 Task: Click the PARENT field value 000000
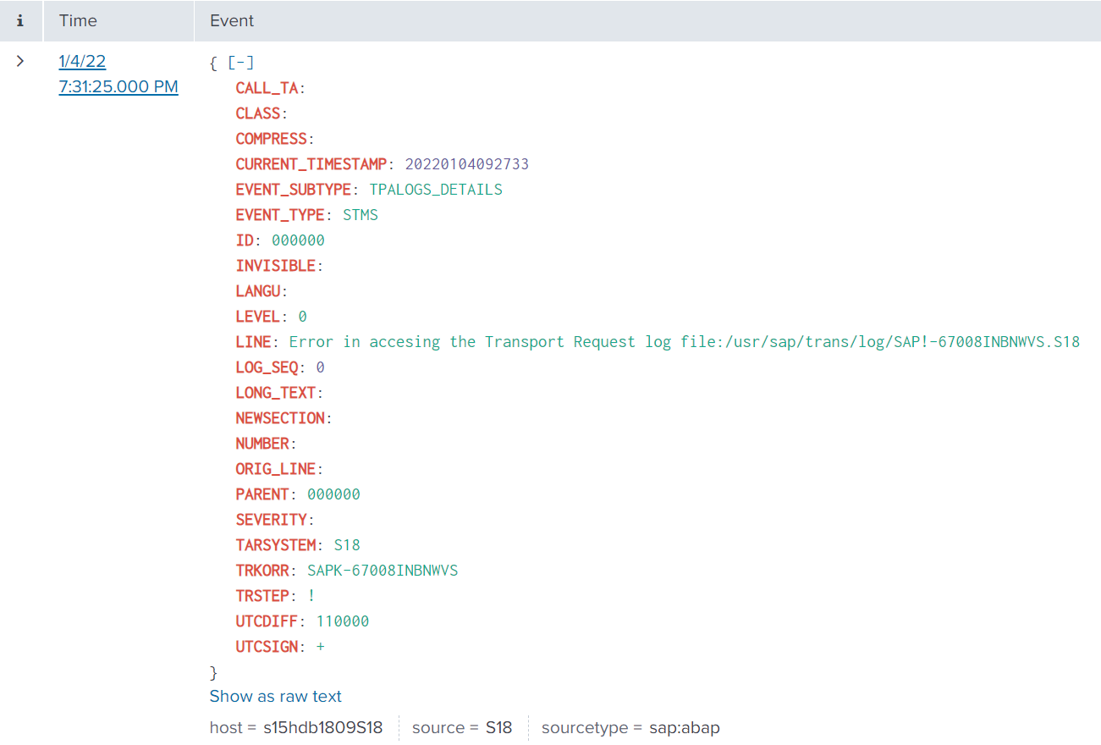pos(333,494)
